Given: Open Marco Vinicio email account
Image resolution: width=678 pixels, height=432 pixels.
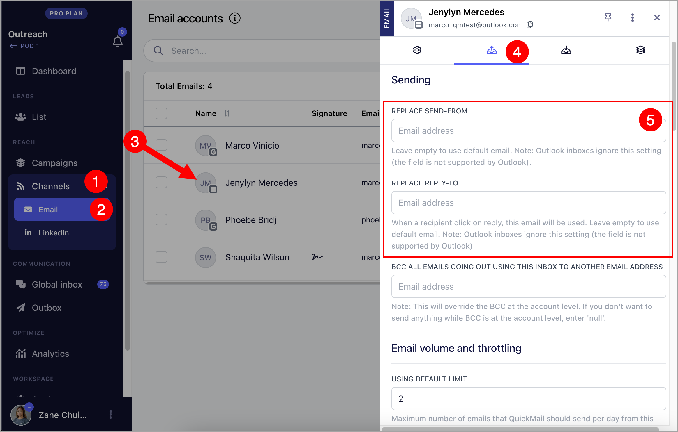Looking at the screenshot, I should [252, 145].
